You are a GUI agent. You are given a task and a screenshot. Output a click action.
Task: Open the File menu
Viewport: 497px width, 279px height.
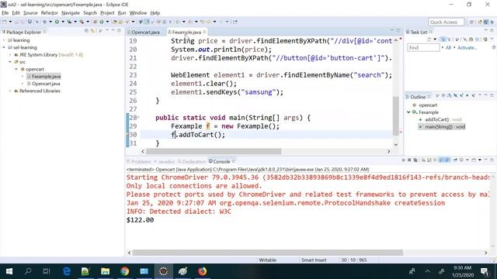[5, 13]
